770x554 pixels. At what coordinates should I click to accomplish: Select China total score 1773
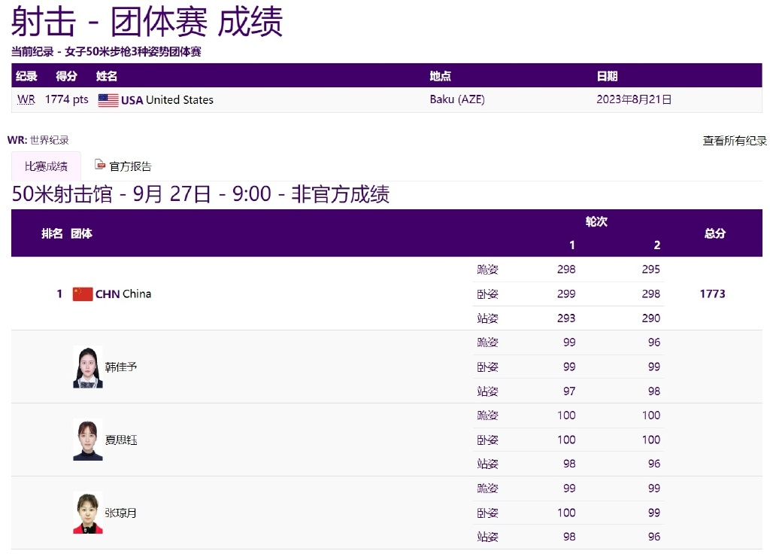point(713,294)
